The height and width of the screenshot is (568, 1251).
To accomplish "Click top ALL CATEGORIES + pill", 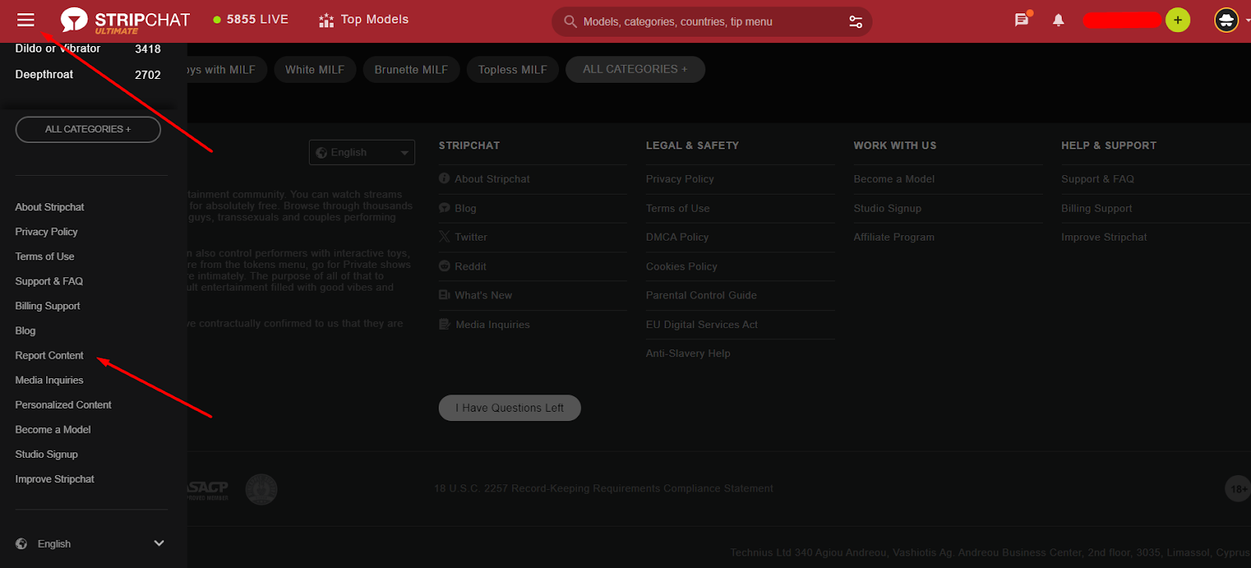I will 635,70.
